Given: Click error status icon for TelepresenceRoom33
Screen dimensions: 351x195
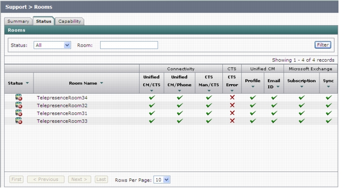Looking at the screenshot, I should coord(19,121).
